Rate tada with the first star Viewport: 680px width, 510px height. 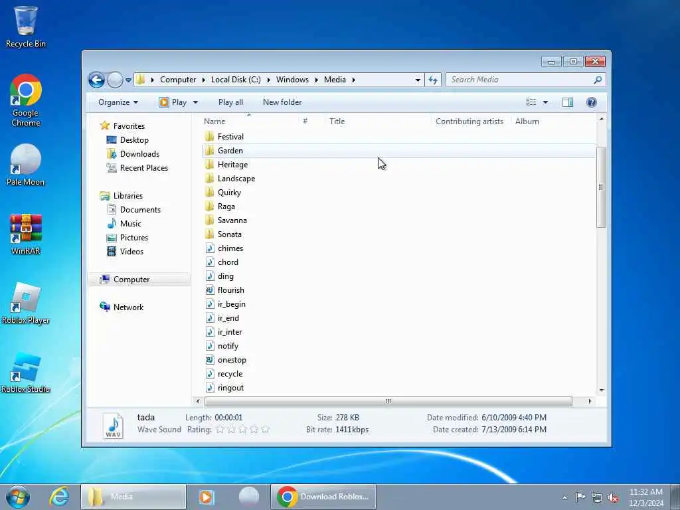click(x=220, y=430)
